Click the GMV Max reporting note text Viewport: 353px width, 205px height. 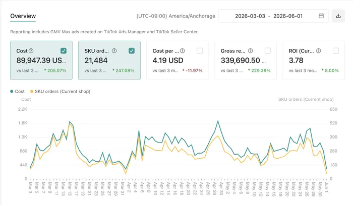tap(104, 32)
